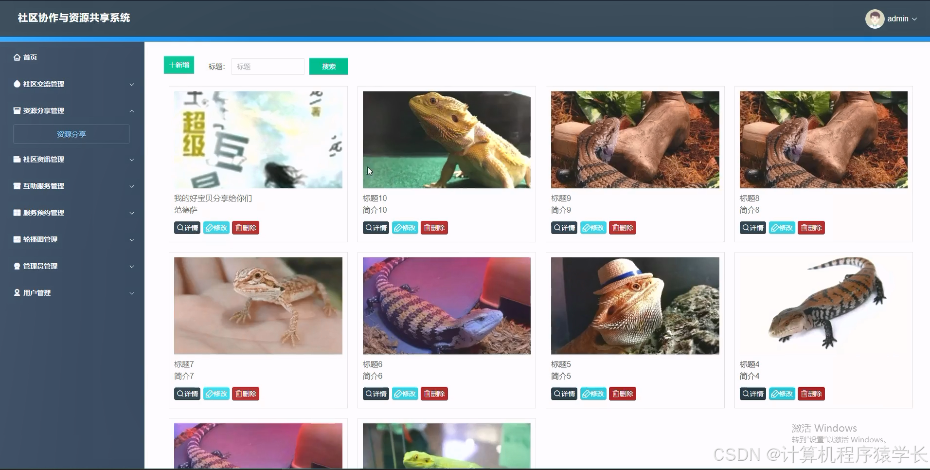
Task: View 详情 for 我的好宝贝分享给你们
Action: [187, 228]
